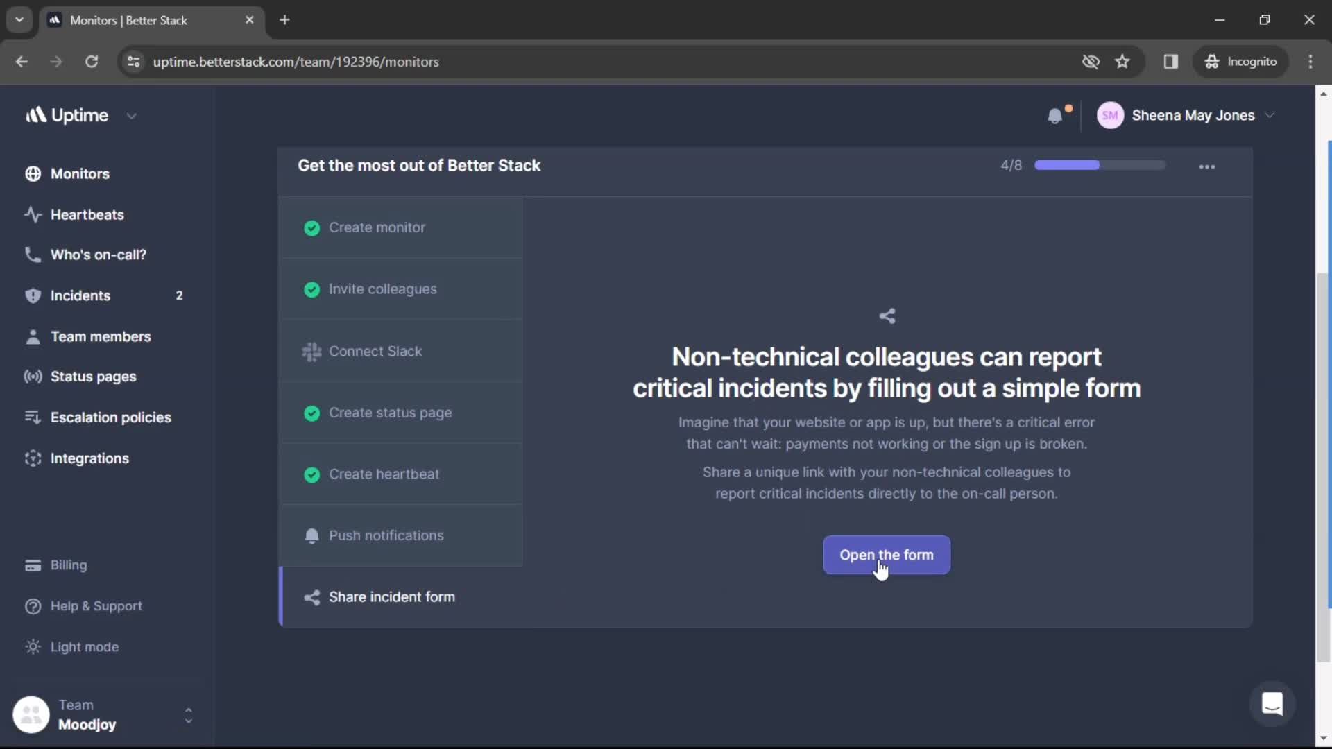Click Invite colleagues completed checkbox
Image resolution: width=1332 pixels, height=749 pixels.
point(311,289)
